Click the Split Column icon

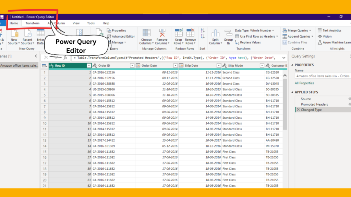(215, 37)
